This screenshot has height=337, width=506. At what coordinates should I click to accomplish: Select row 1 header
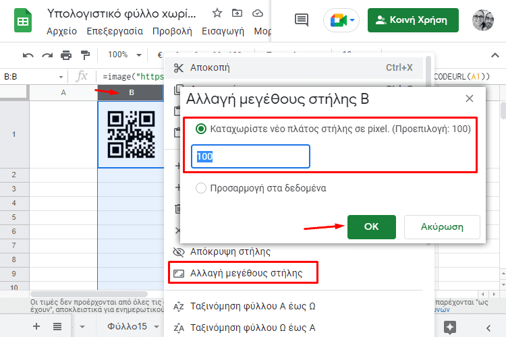coord(14,135)
